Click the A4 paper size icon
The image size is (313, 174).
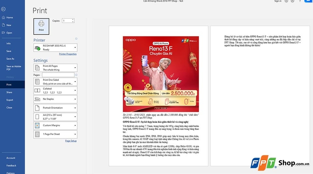coord(37,117)
